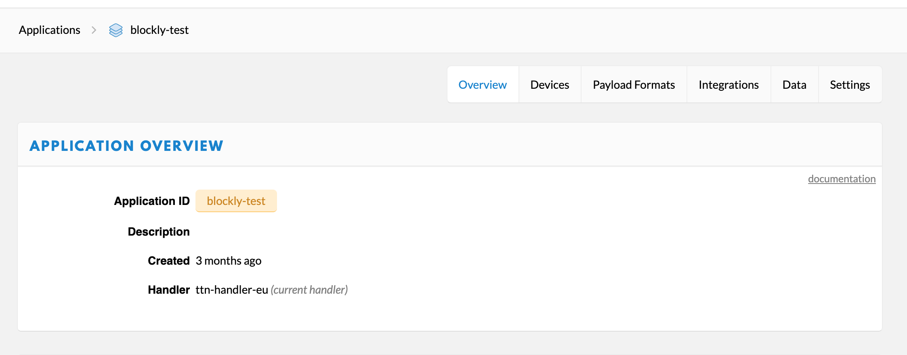The width and height of the screenshot is (907, 355).
Task: Go back to Applications breadcrumb
Action: [x=50, y=30]
